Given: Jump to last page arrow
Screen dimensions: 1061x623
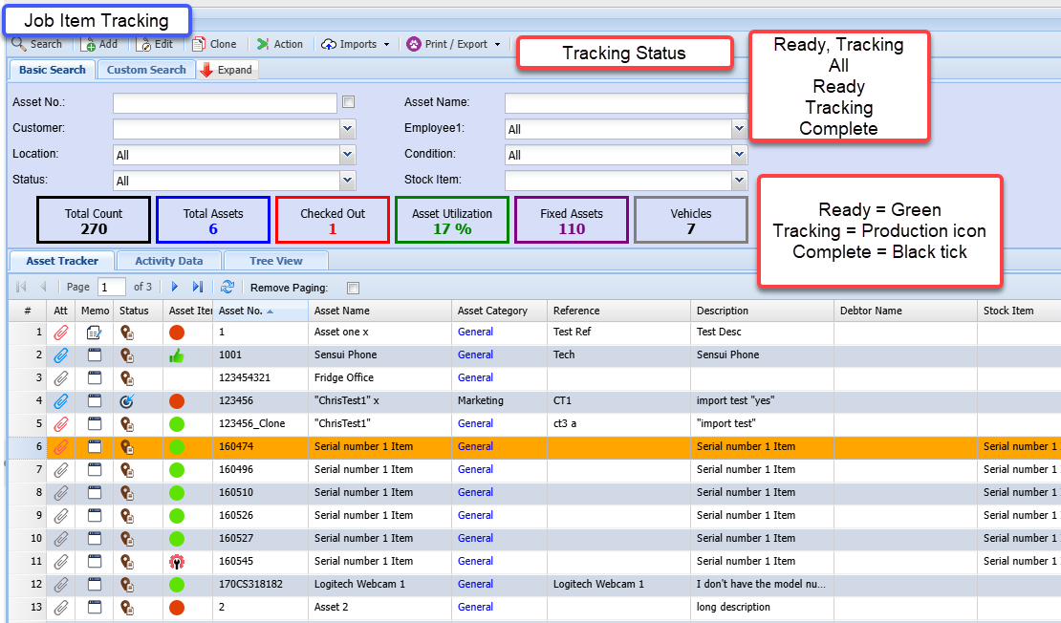Looking at the screenshot, I should (x=198, y=287).
